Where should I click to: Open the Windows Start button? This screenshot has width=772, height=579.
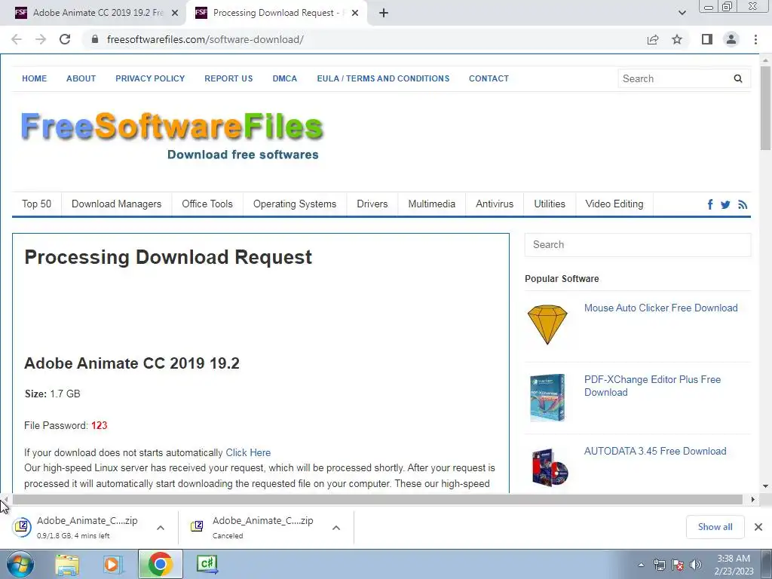(20, 564)
